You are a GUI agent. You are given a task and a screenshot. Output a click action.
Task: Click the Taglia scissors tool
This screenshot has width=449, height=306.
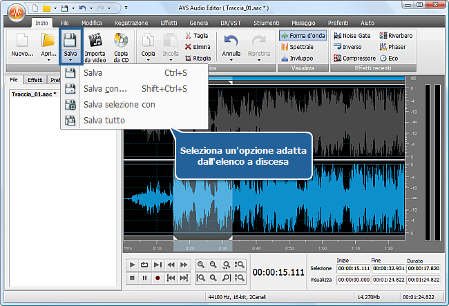click(196, 36)
